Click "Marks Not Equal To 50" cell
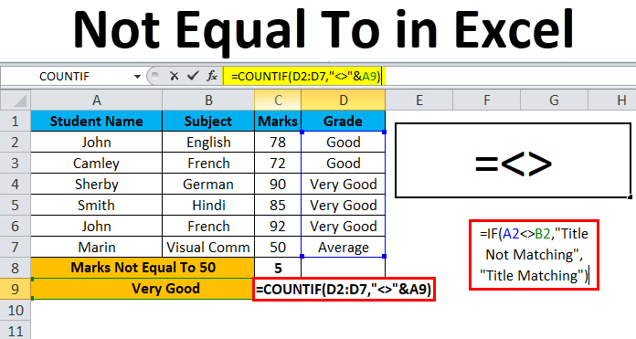 click(x=143, y=268)
